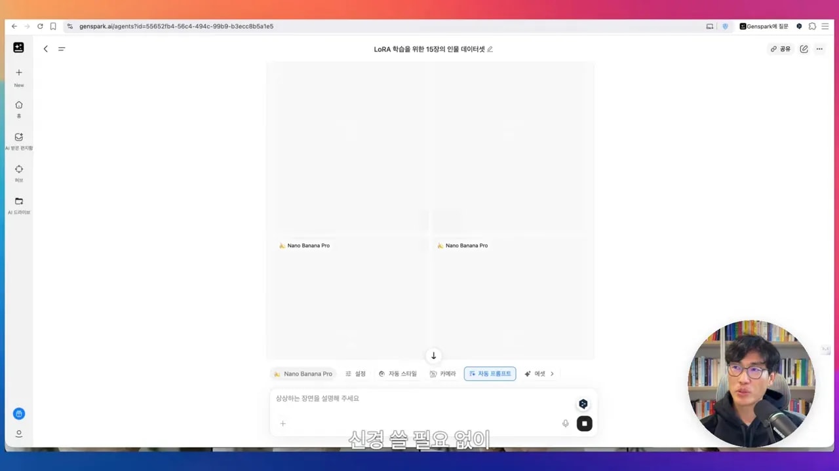Click the microphone icon in the prompt box
The height and width of the screenshot is (471, 839).
[x=565, y=423]
